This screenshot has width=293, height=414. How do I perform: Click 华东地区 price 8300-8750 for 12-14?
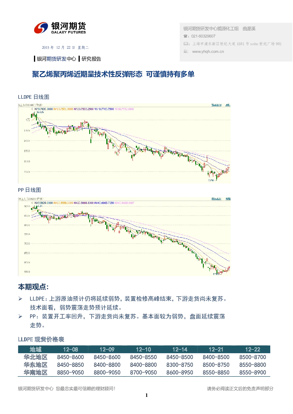[x=180, y=365]
